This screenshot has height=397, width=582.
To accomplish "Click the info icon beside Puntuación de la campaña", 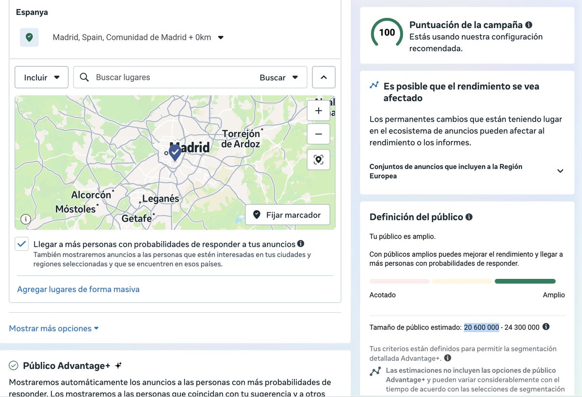I will [x=528, y=24].
